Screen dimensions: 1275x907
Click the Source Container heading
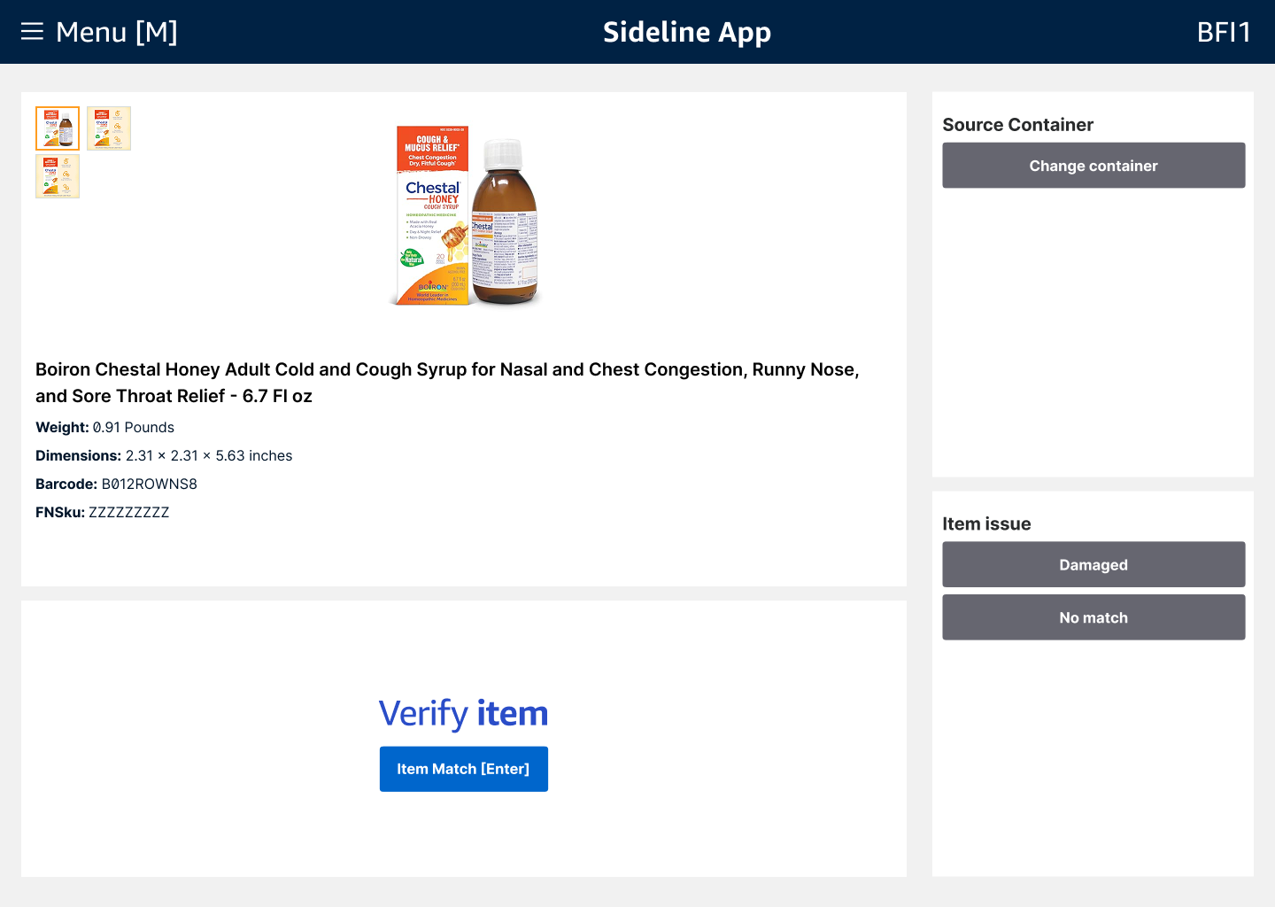click(1018, 125)
